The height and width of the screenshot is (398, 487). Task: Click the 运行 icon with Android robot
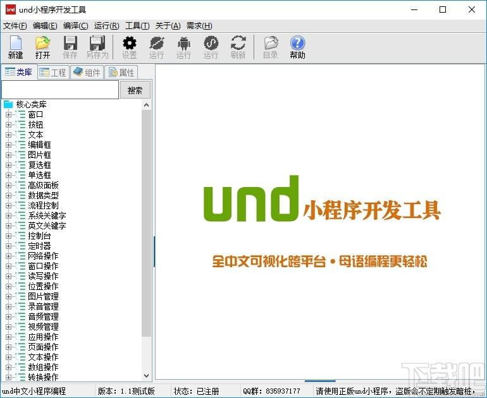click(x=184, y=43)
